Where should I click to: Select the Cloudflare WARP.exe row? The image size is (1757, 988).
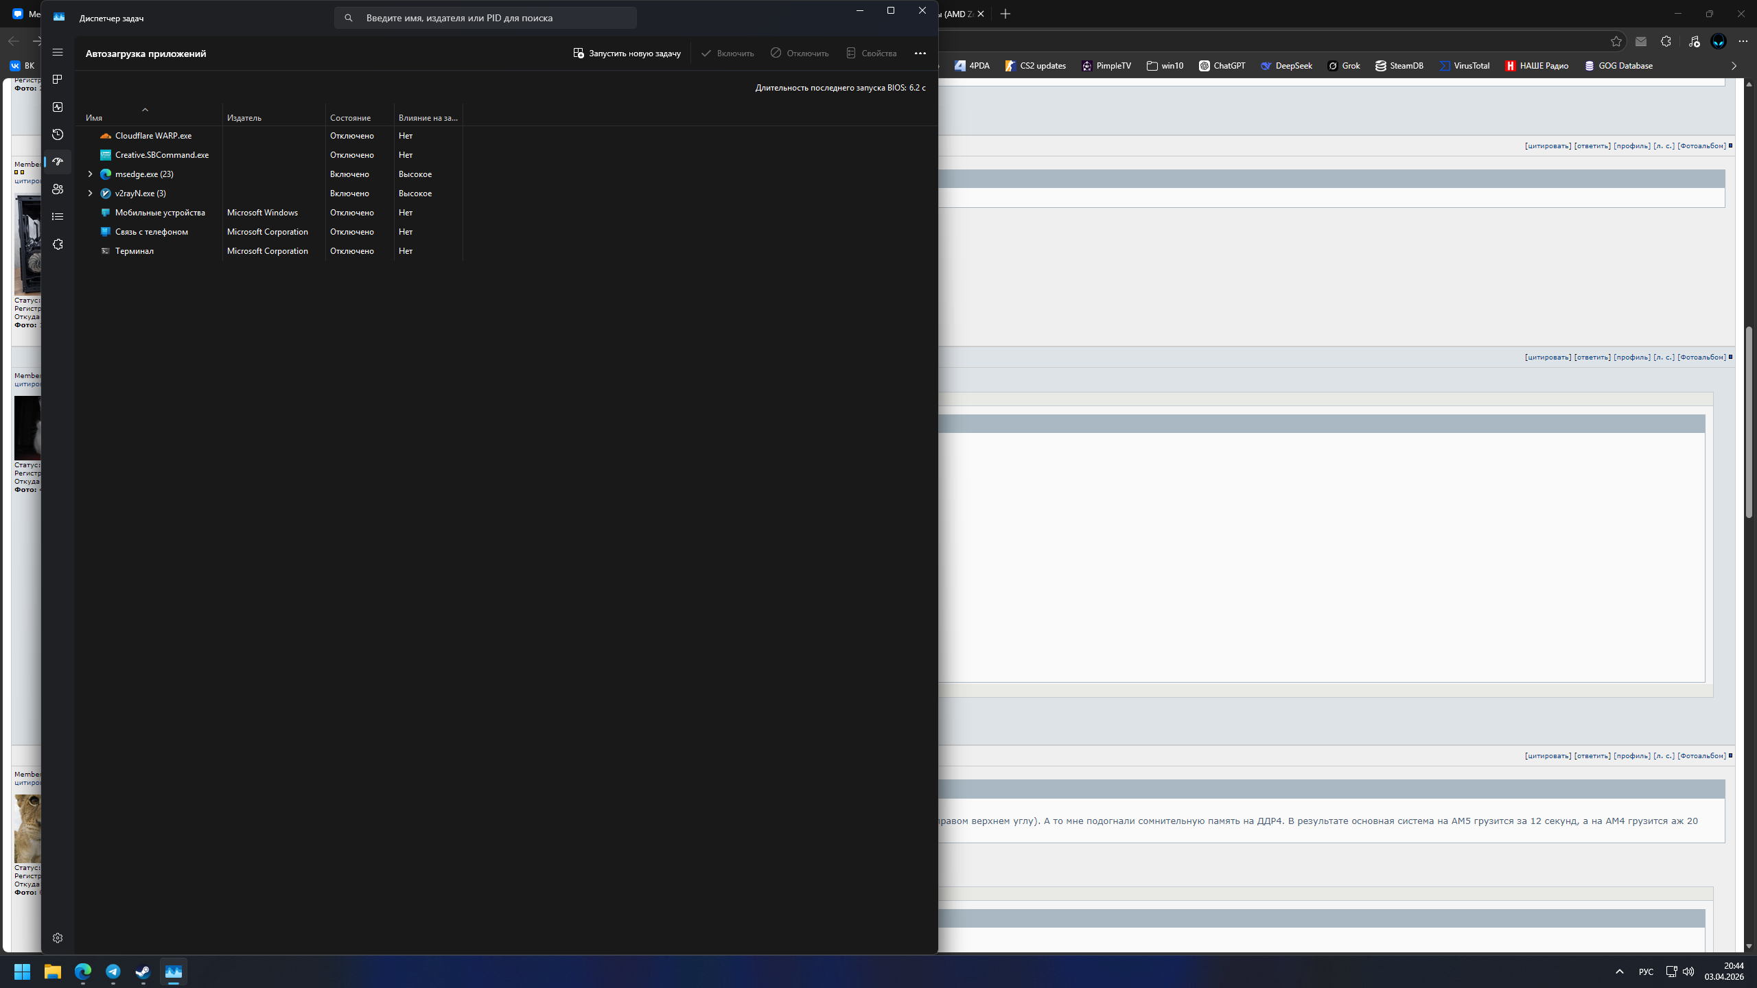[x=153, y=136]
